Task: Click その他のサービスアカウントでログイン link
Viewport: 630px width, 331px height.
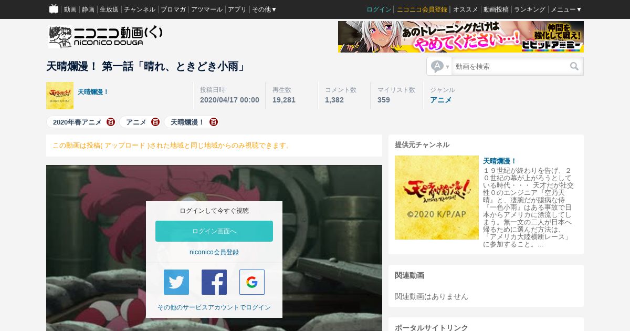Action: [x=214, y=307]
